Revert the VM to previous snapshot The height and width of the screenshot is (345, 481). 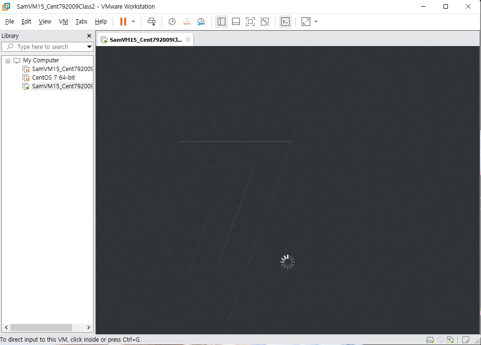[x=187, y=22]
